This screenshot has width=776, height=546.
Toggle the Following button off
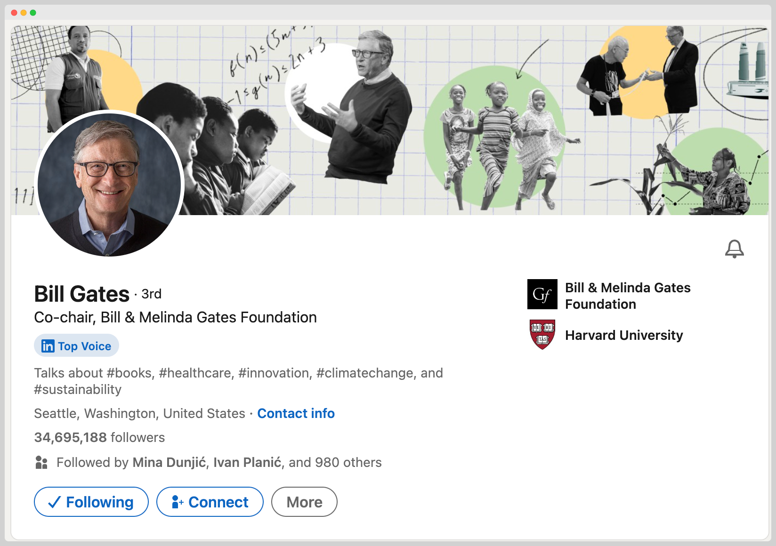91,502
